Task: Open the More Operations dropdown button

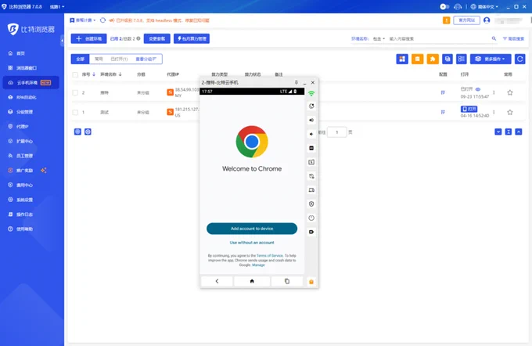Action: point(491,59)
